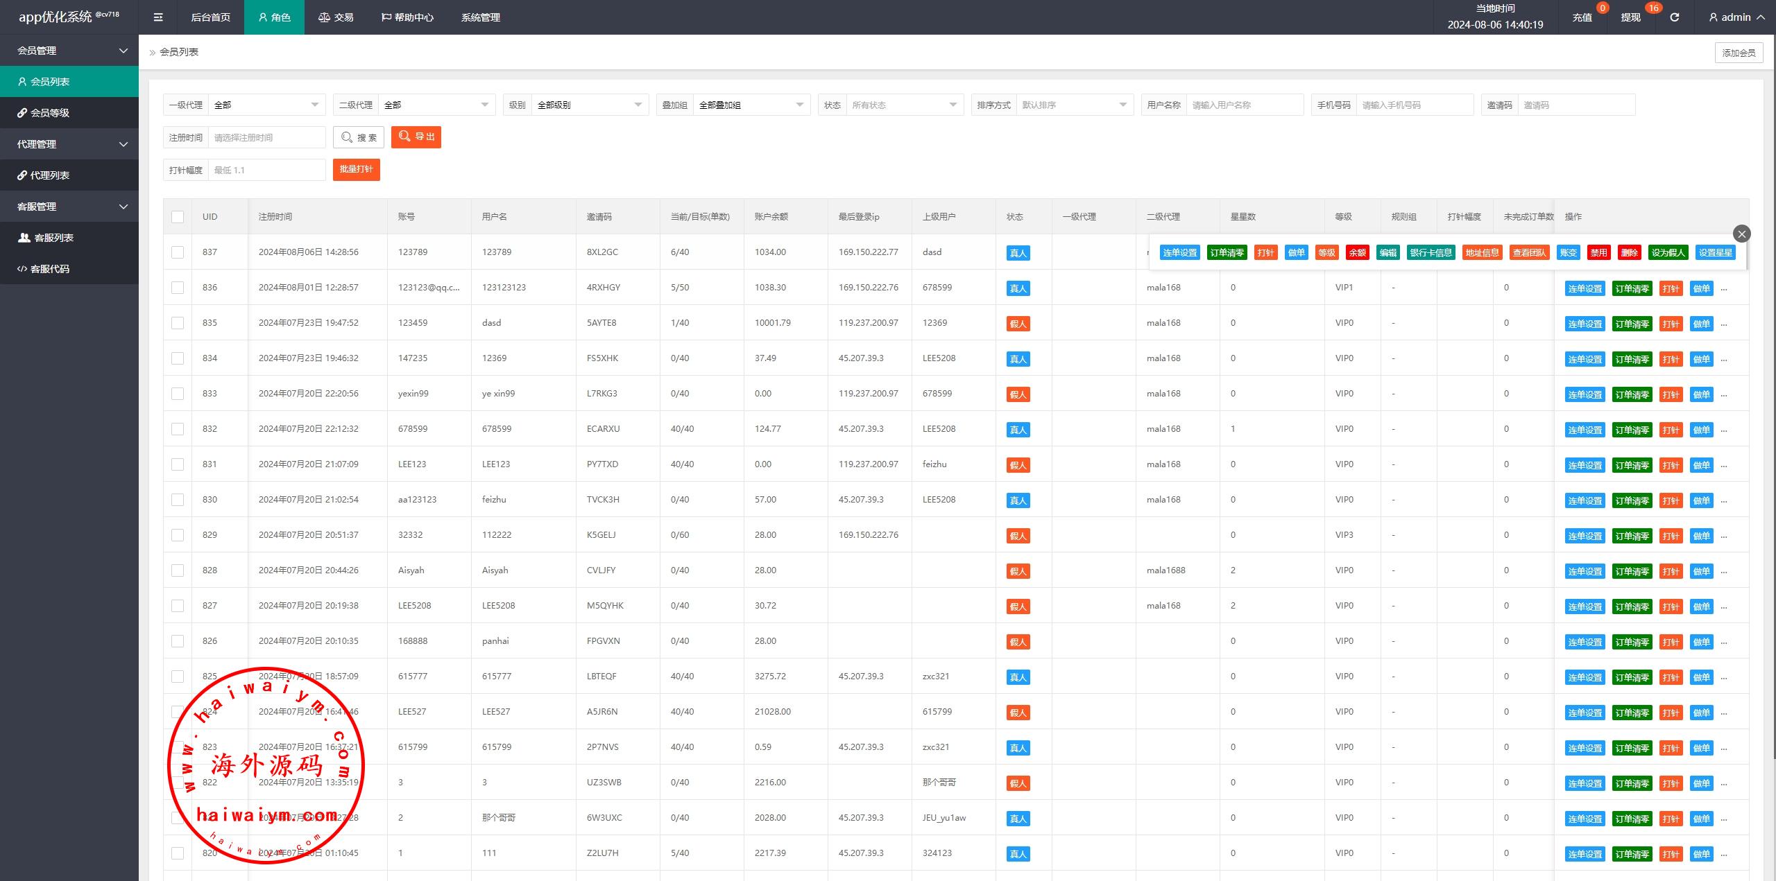Check the row checkbox for UID 833
1776x881 pixels.
178,394
